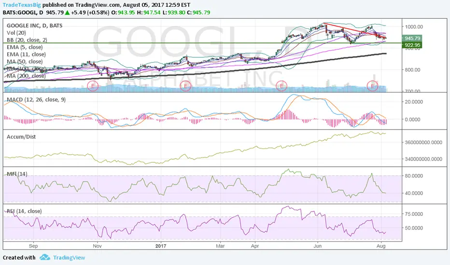Click the Nov label on the time axis

[97, 246]
